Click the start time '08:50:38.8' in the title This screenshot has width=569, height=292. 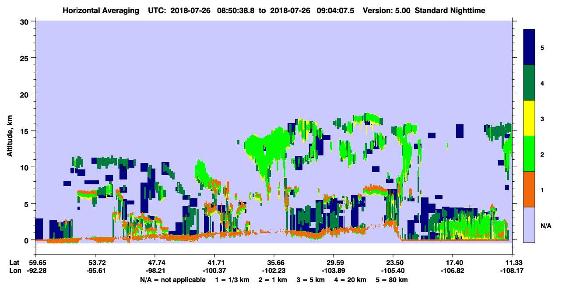pyautogui.click(x=236, y=10)
